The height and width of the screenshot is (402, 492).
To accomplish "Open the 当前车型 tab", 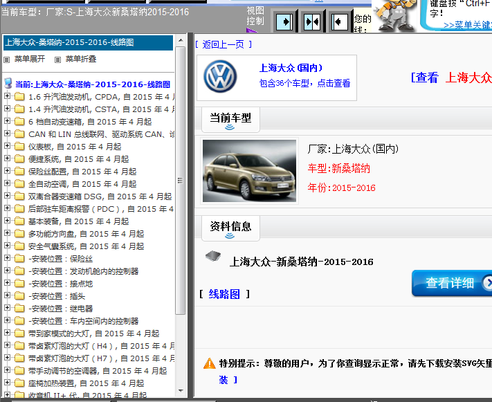I will [x=230, y=120].
